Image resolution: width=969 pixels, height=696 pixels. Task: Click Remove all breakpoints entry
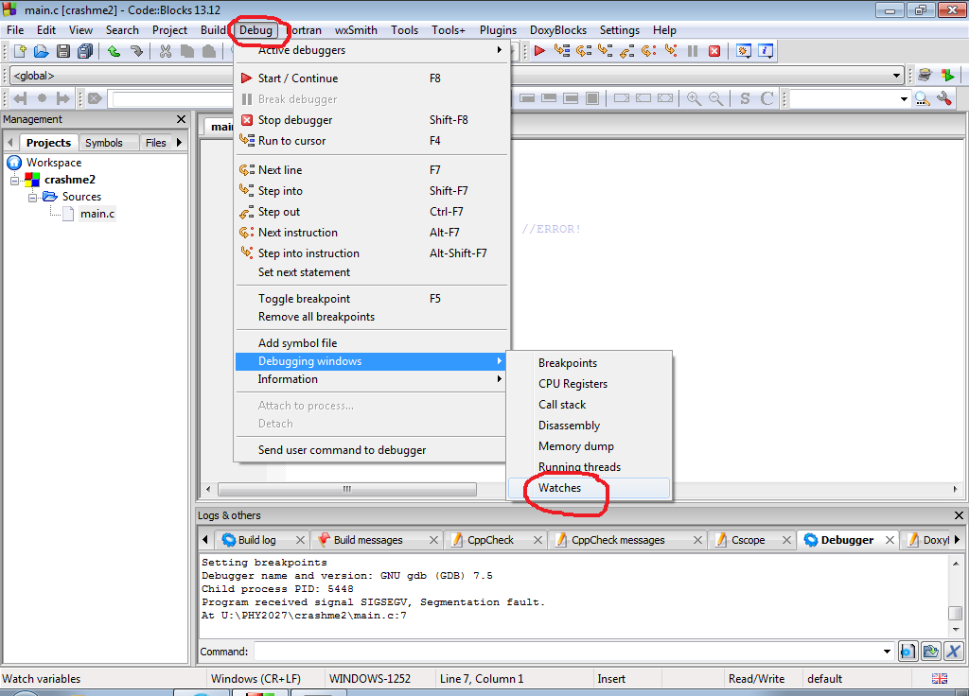[x=371, y=317]
